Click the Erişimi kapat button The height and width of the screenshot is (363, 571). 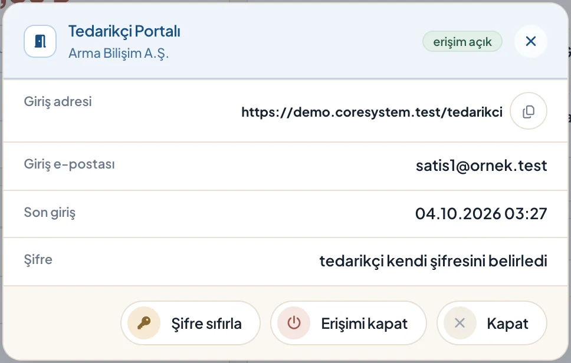[348, 323]
